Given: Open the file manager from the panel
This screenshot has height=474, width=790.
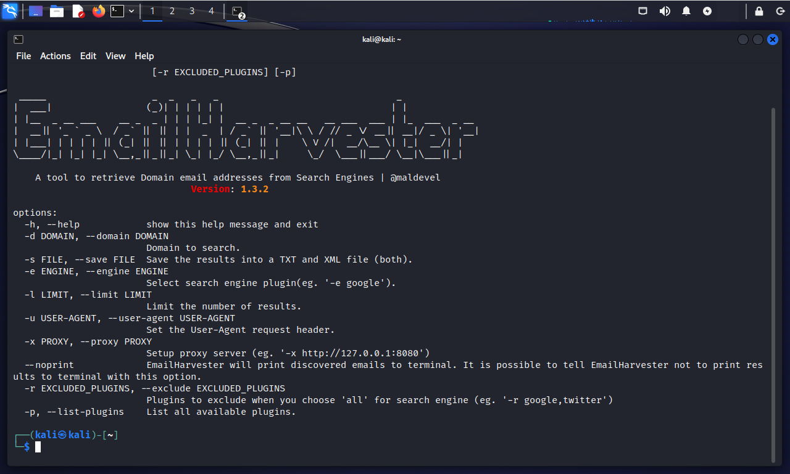Looking at the screenshot, I should coord(57,11).
